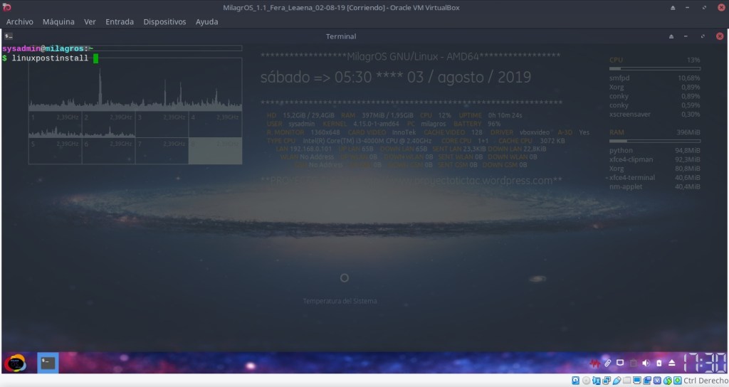Screen dimensions: 729x387
Task: Open the Dispositivos menu
Action: [x=164, y=22]
